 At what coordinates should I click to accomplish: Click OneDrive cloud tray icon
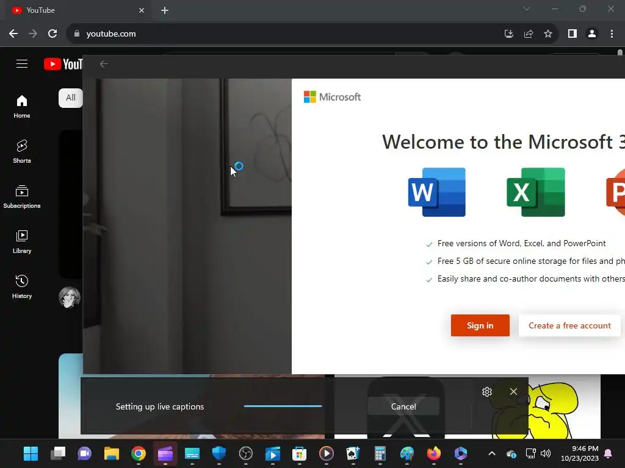click(511, 453)
